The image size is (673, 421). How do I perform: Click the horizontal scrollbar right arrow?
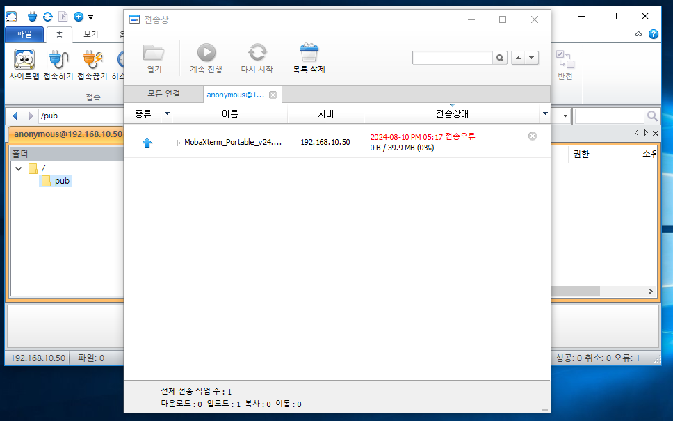(x=650, y=292)
